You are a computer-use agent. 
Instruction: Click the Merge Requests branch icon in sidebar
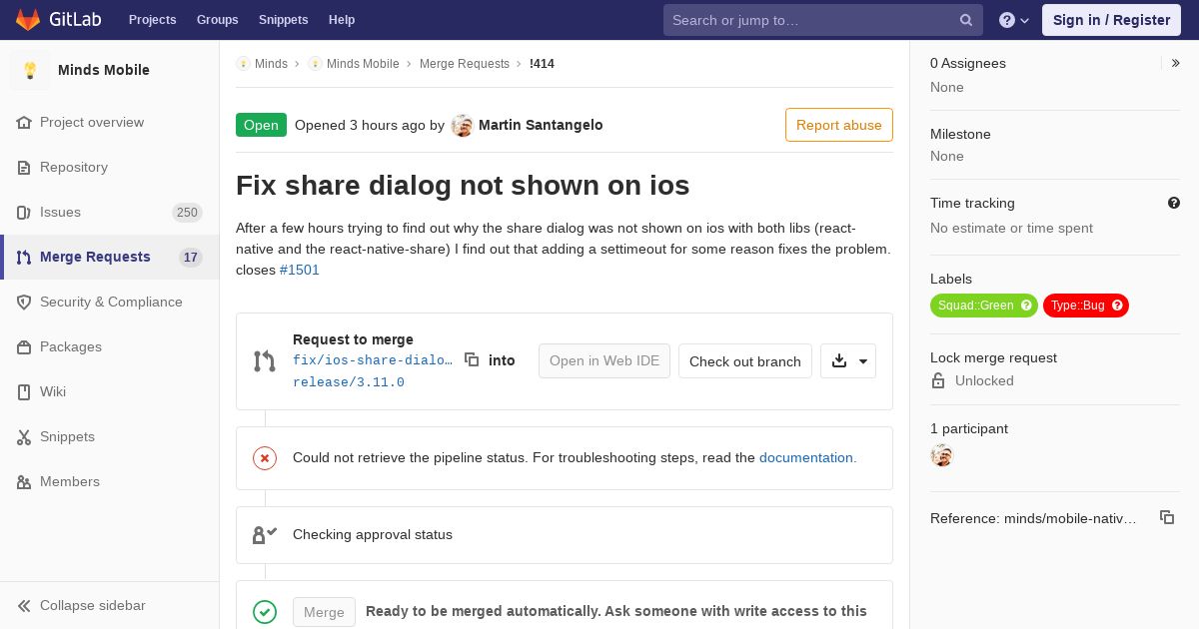pyautogui.click(x=24, y=257)
